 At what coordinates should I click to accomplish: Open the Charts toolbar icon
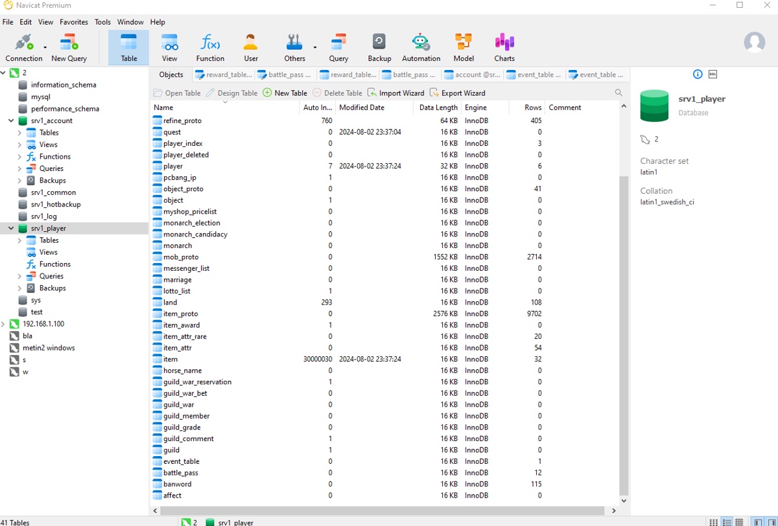coord(504,48)
